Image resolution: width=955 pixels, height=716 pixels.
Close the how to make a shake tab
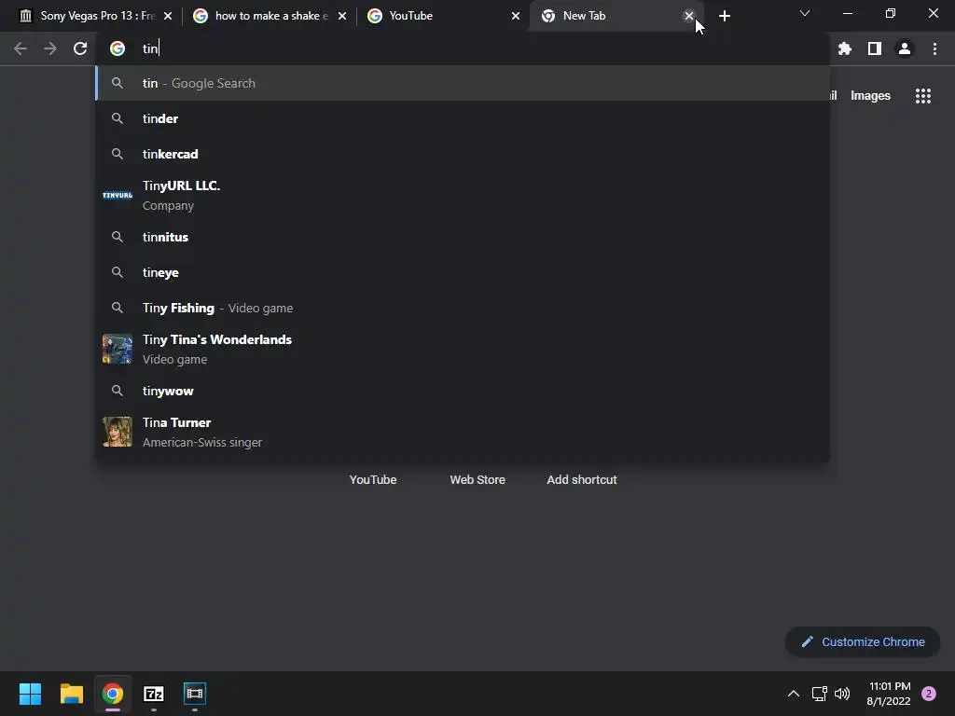pos(342,16)
